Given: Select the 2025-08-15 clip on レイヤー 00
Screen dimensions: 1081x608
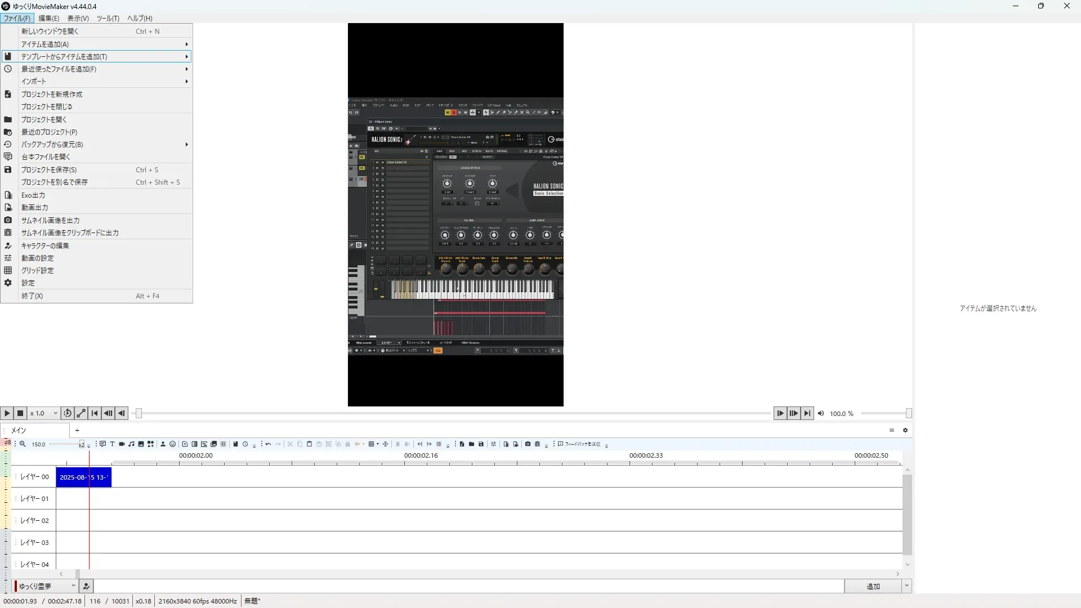Looking at the screenshot, I should point(73,477).
